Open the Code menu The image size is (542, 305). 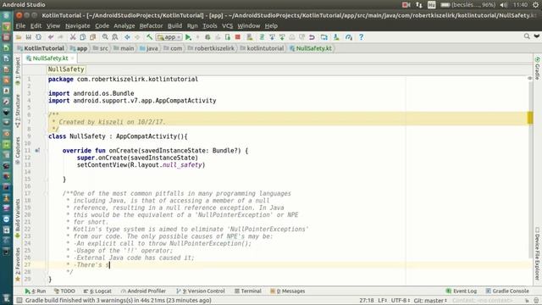click(102, 26)
